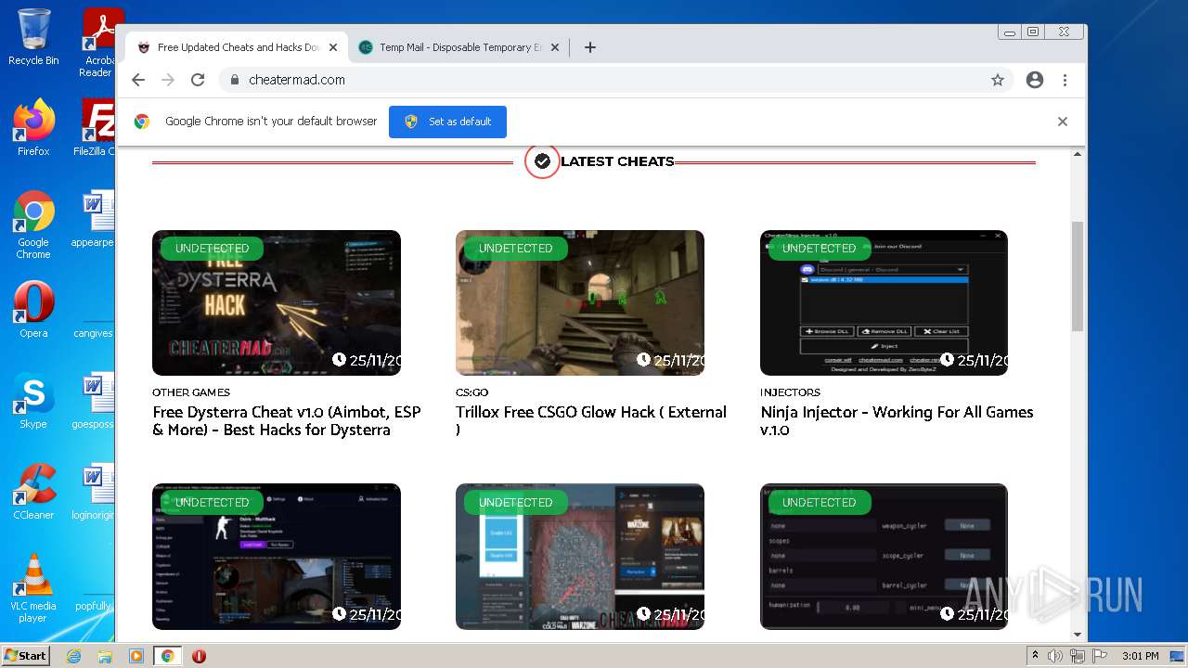Select the CCleaner desktop shortcut
This screenshot has width=1188, height=668.
point(33,492)
